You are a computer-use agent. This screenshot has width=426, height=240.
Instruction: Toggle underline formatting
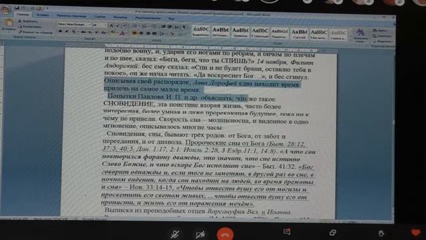(73, 31)
